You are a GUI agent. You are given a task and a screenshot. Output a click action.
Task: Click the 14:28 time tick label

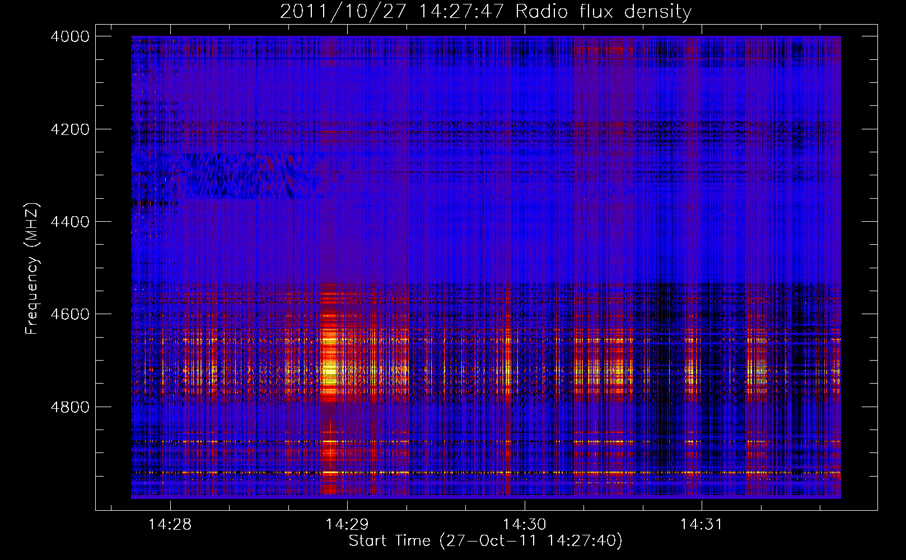coord(170,524)
